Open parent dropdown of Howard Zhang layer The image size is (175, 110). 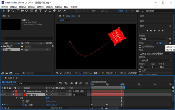coord(79,91)
